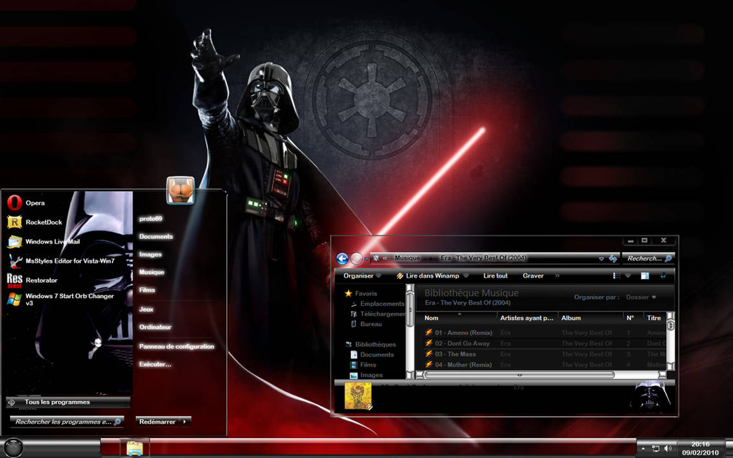Select the Winamp icon next to '01 - Ameno (Remix)'
This screenshot has width=733, height=458.
coord(428,332)
